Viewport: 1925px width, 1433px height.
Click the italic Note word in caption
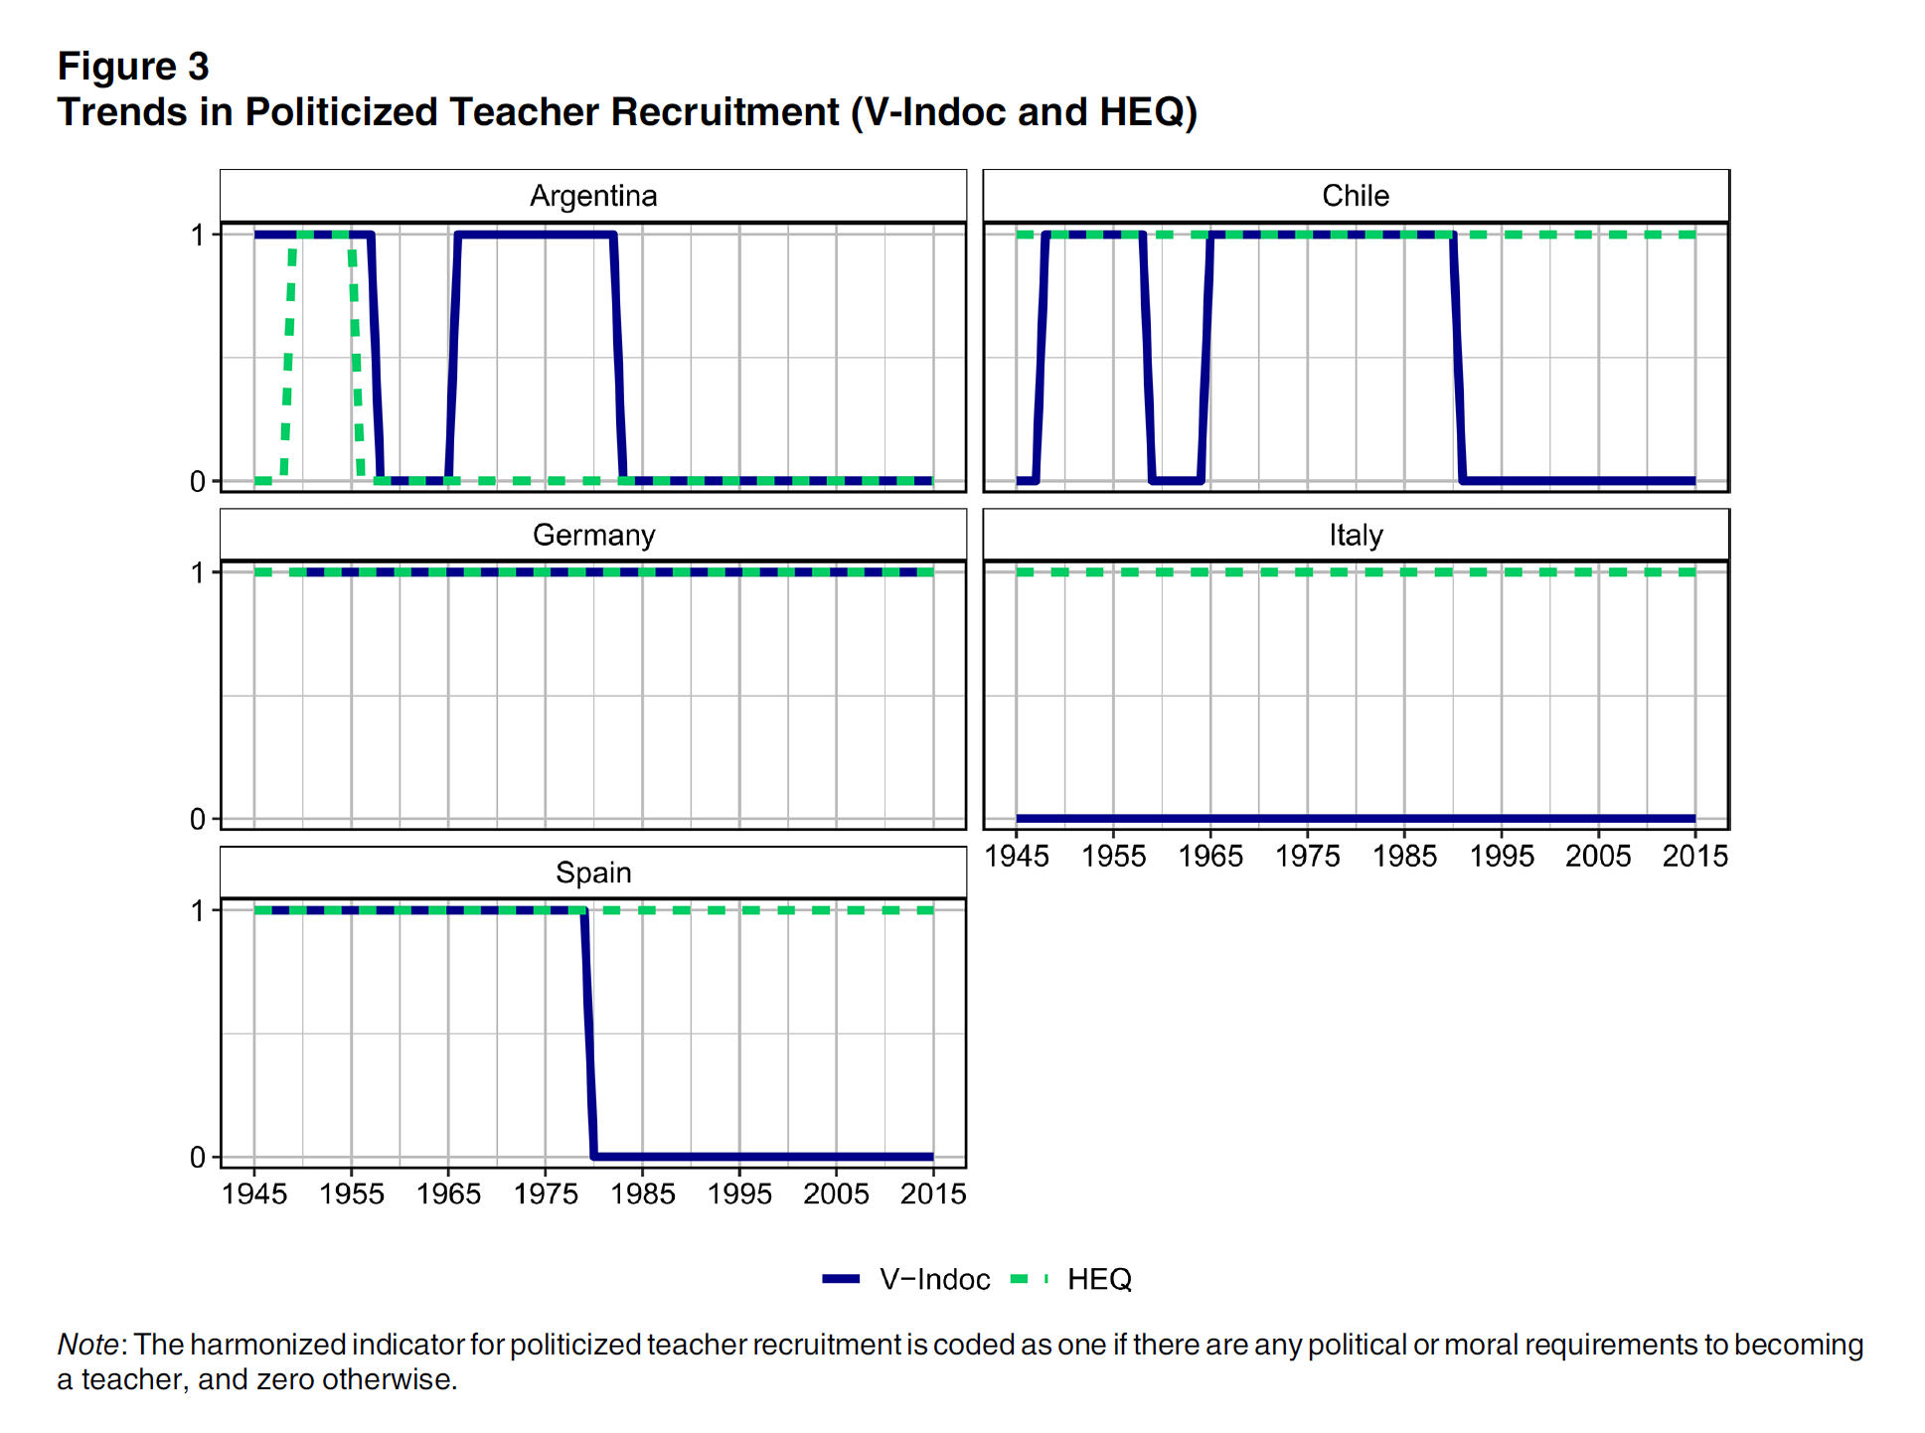pos(88,1345)
